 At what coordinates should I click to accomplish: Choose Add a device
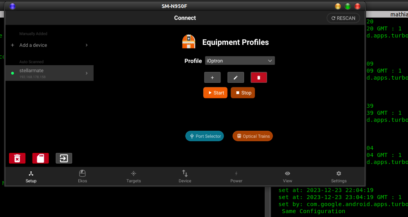[x=49, y=45]
